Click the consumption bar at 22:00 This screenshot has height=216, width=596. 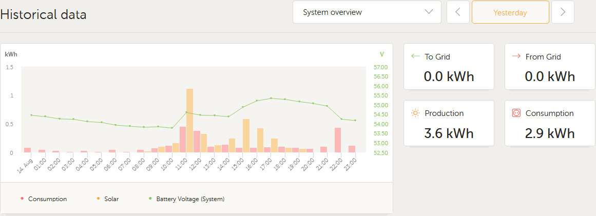(338, 140)
